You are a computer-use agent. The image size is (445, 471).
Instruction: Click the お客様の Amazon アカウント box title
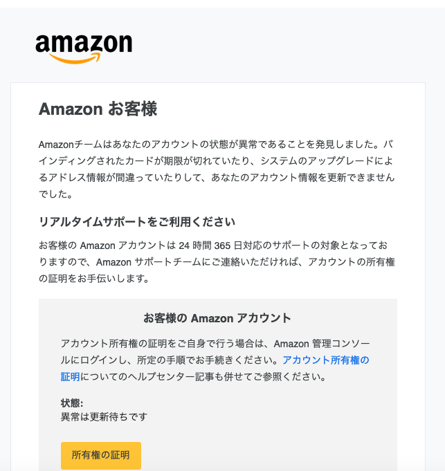tap(217, 318)
